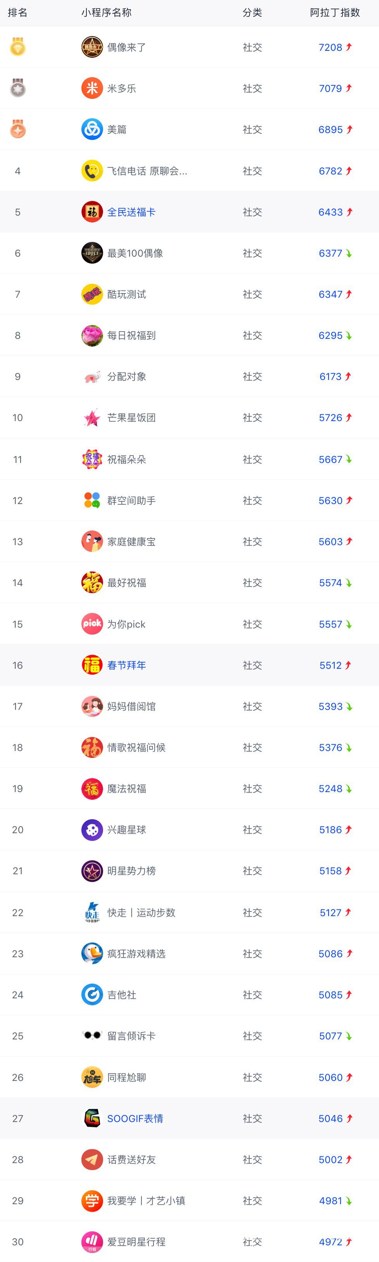Open the 疯狂游戏精选 duck icon
Screen dimensions: 379x1262
92,953
